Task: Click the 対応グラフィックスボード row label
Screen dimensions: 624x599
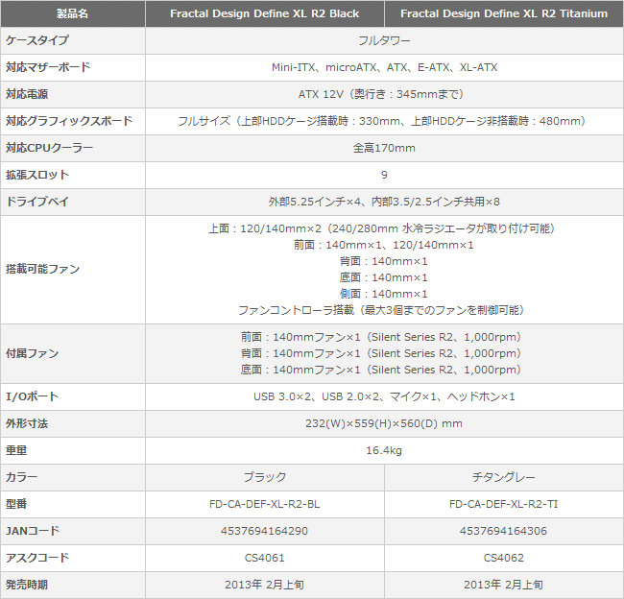Action: 69,121
